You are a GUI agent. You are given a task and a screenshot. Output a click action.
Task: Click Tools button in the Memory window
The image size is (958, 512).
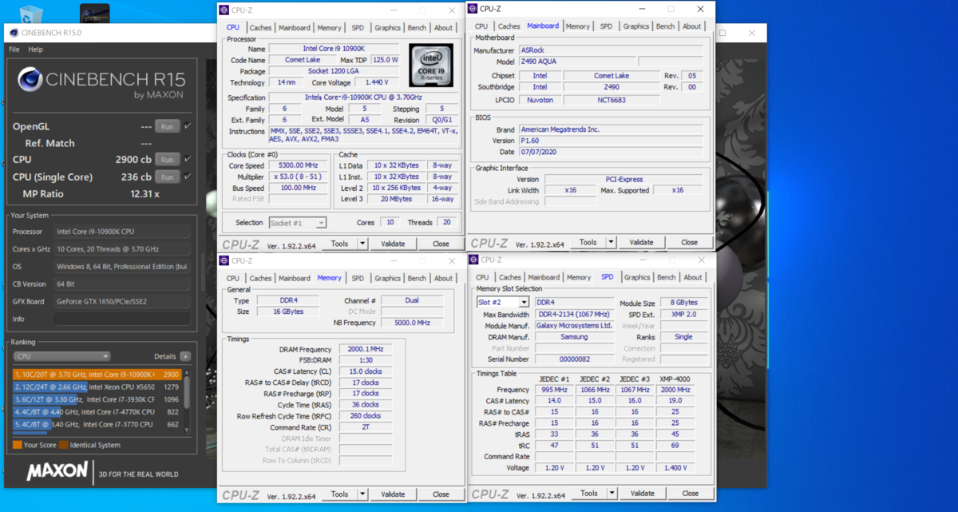tap(339, 494)
